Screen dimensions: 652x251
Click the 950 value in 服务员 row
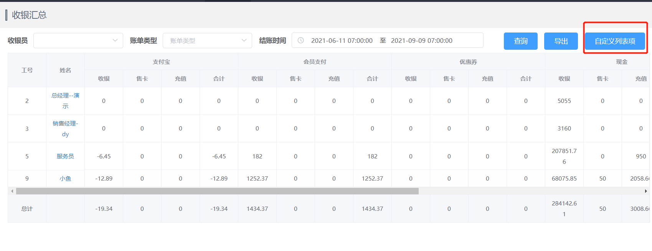[x=641, y=156]
